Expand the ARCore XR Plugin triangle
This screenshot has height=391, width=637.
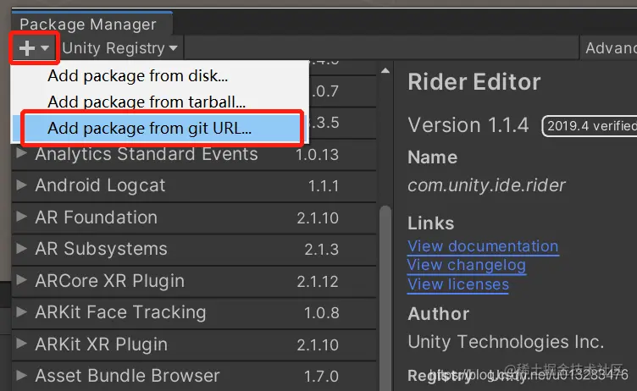point(22,281)
